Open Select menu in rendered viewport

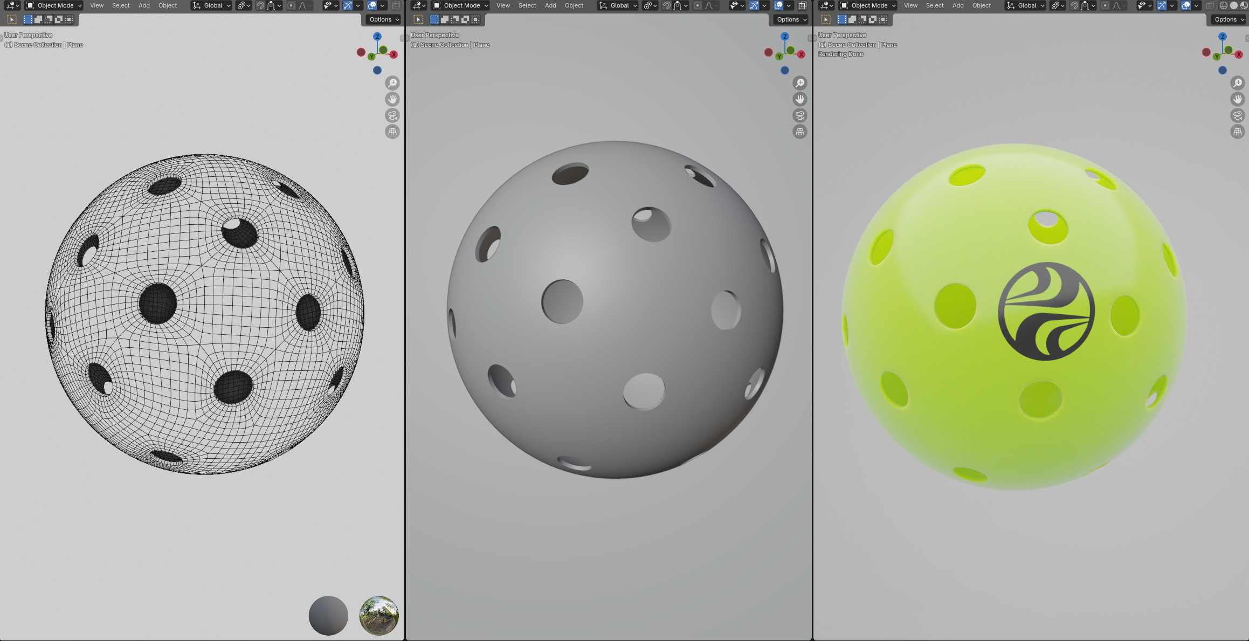[x=935, y=5]
